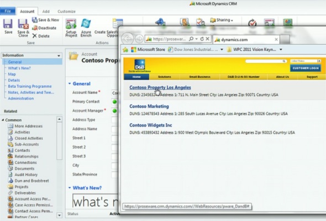Click the D&B site search box
Image resolution: width=326 pixels, height=221 pixels.
pyautogui.click(x=266, y=61)
